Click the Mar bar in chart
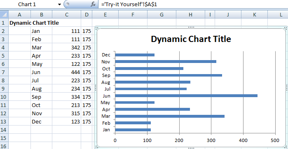This screenshot has height=149, width=288. point(170,116)
